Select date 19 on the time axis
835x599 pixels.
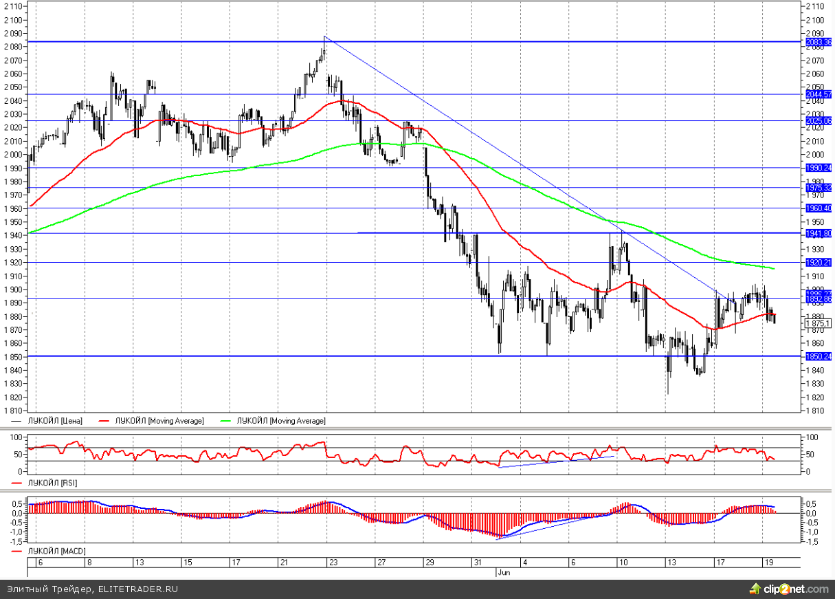[x=769, y=563]
